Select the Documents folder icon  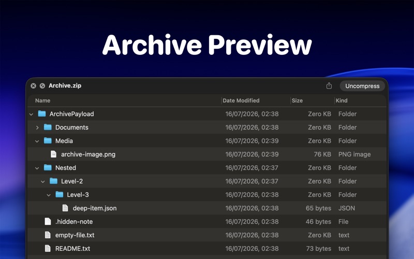tap(48, 127)
